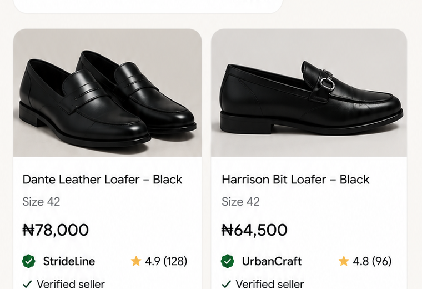The height and width of the screenshot is (289, 422).
Task: Visit the StrideLine seller page
Action: (69, 261)
